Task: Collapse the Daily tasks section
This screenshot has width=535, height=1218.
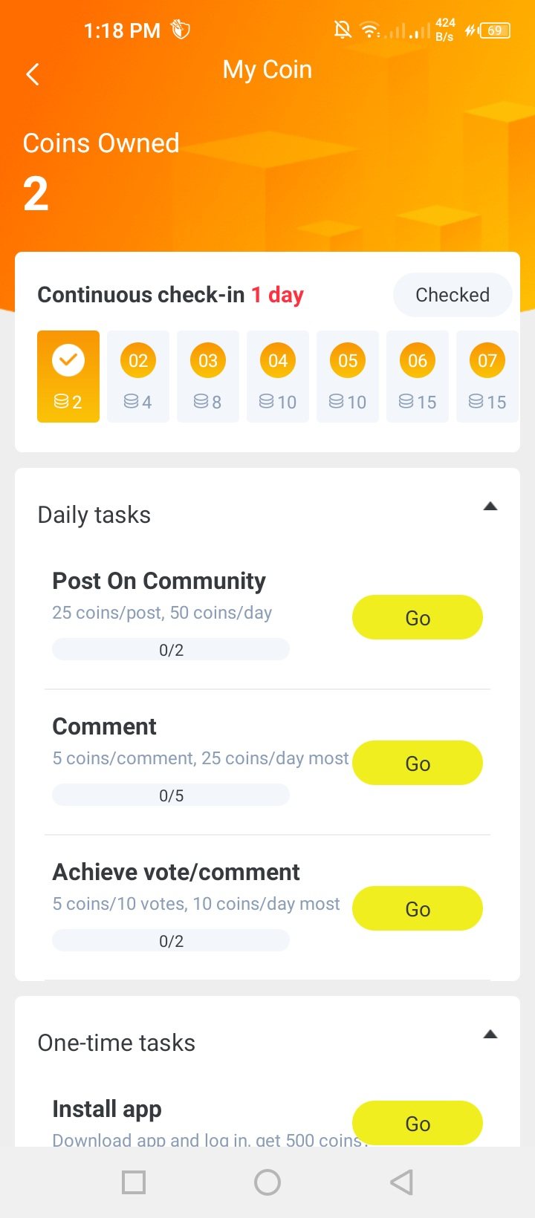Action: pyautogui.click(x=490, y=507)
